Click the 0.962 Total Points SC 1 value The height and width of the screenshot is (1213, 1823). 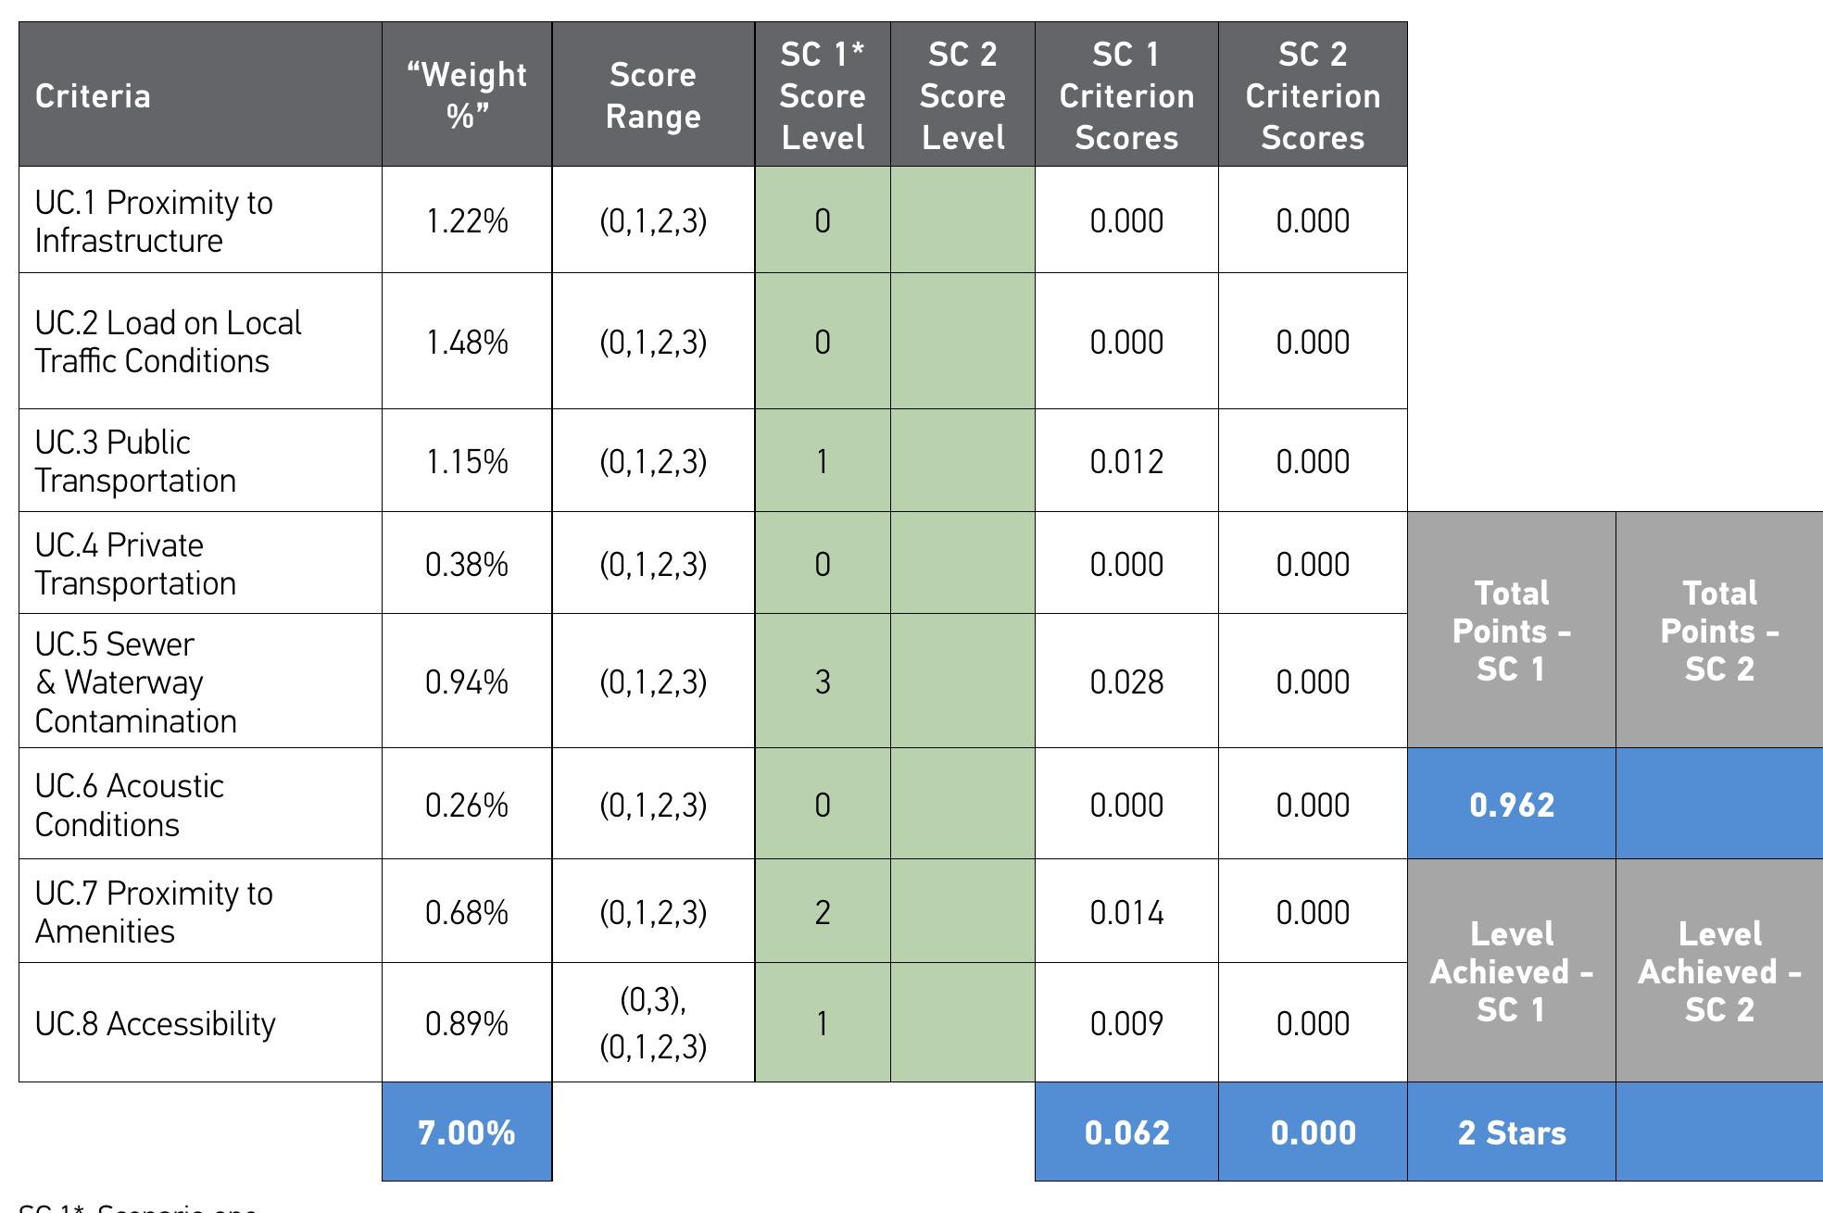[x=1512, y=804]
